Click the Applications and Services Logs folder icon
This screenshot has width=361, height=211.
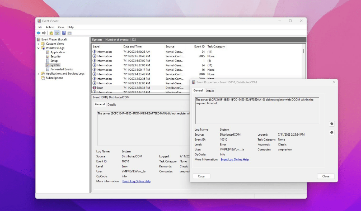[43, 74]
